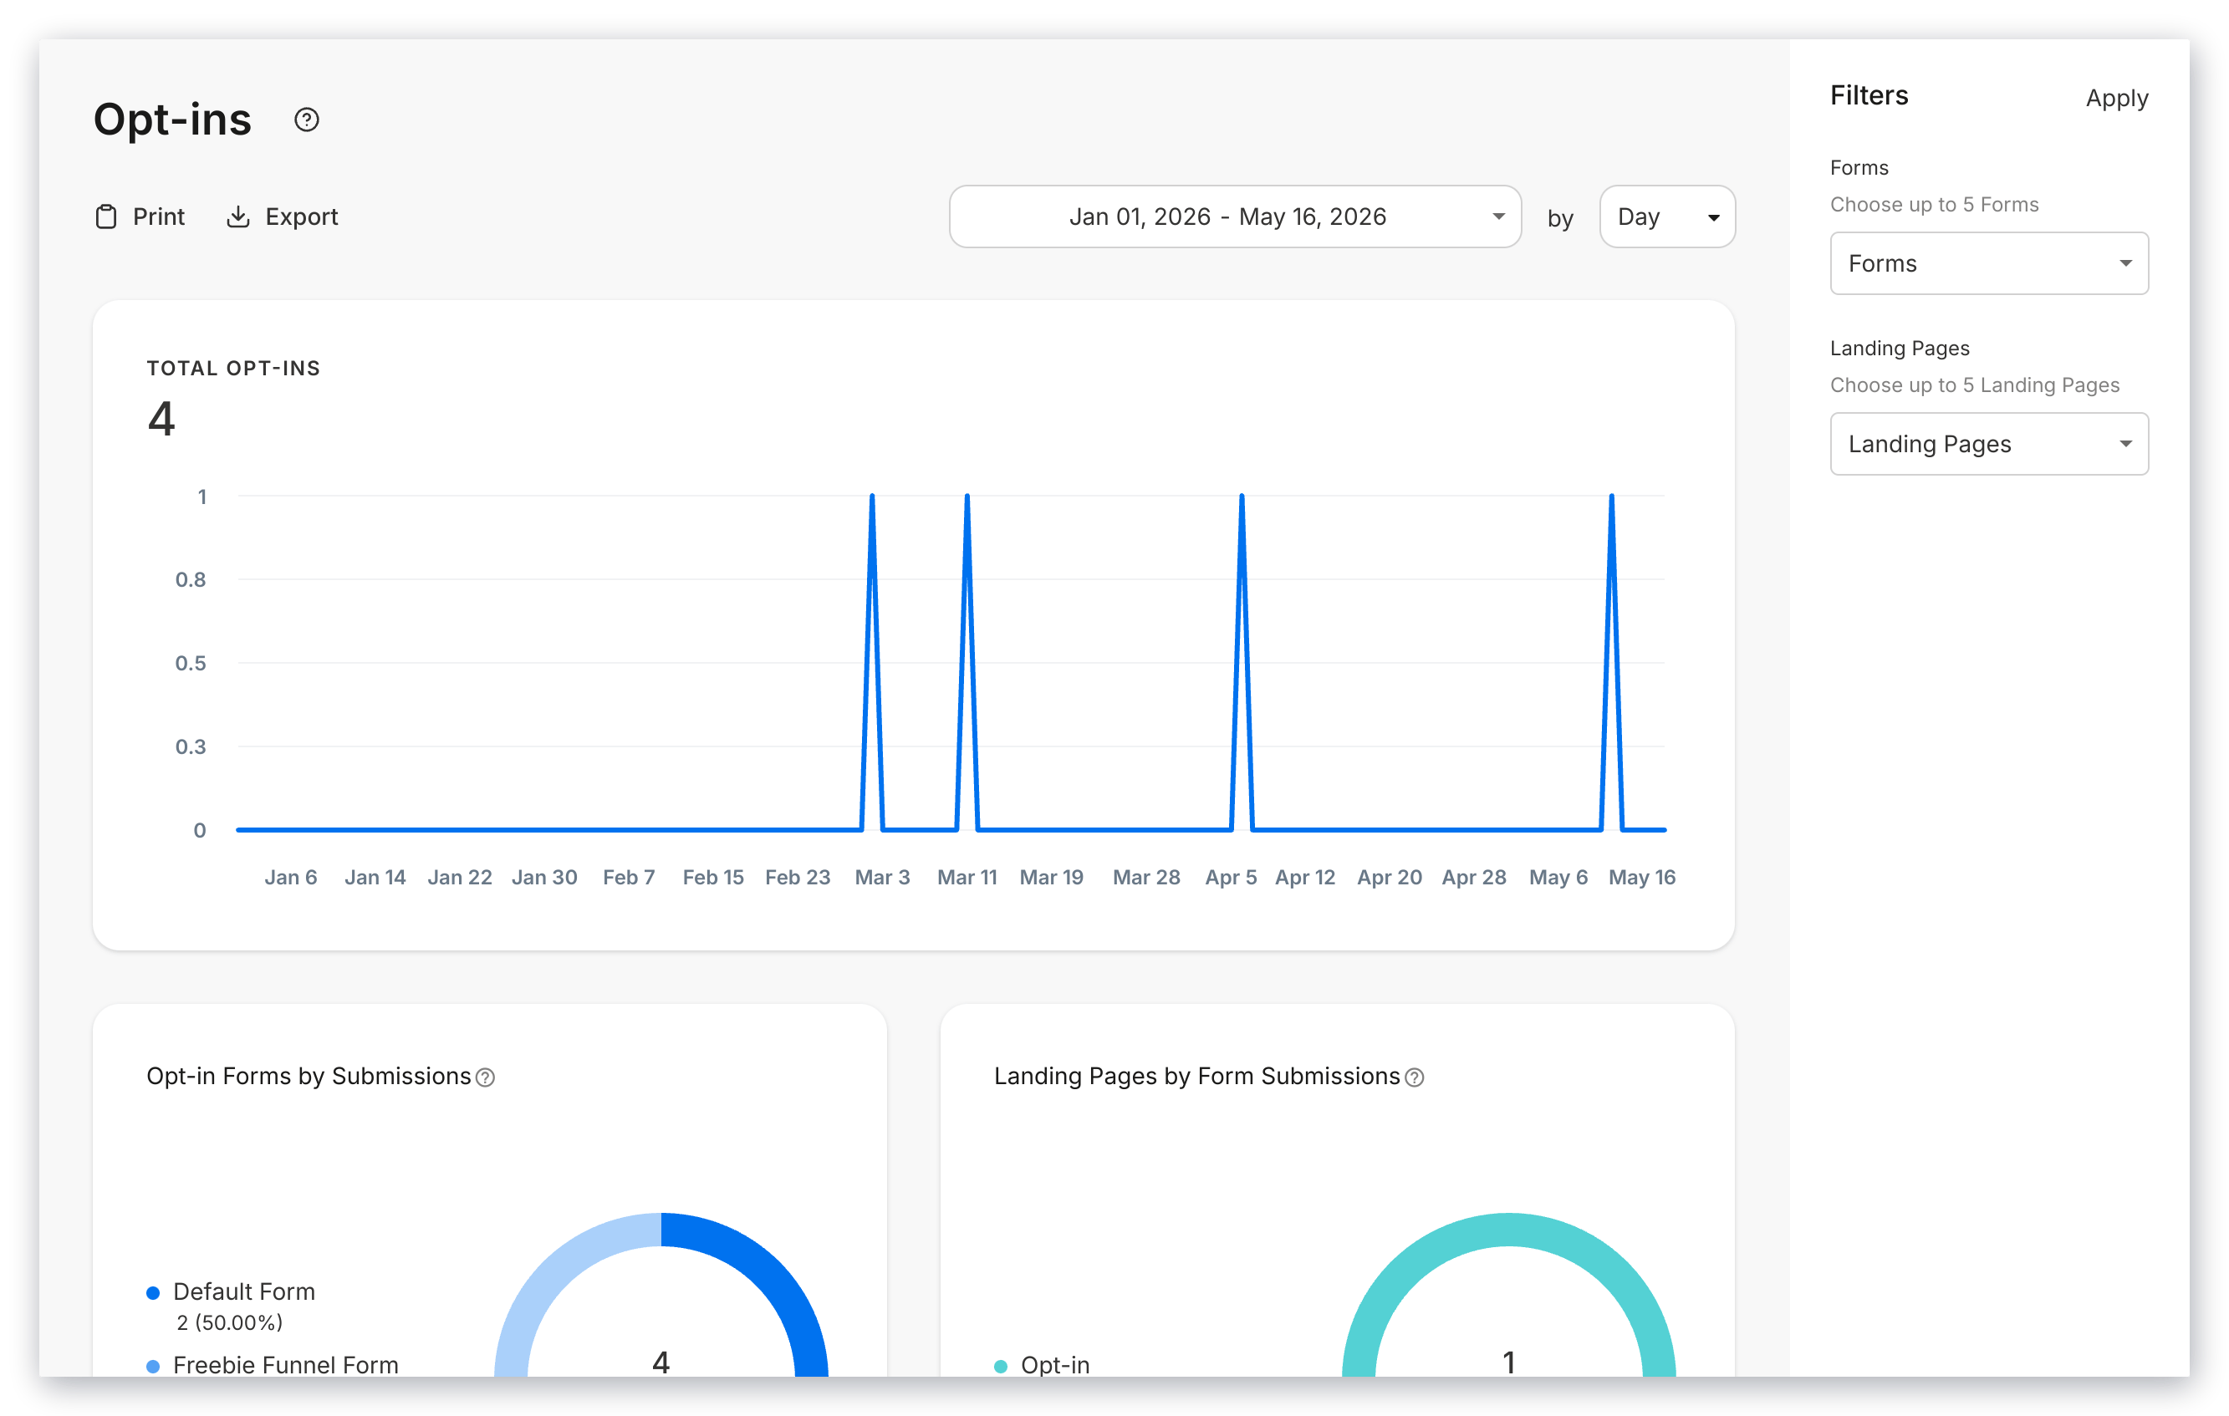Click the Default Form legend label
The height and width of the screenshot is (1416, 2229).
click(244, 1292)
